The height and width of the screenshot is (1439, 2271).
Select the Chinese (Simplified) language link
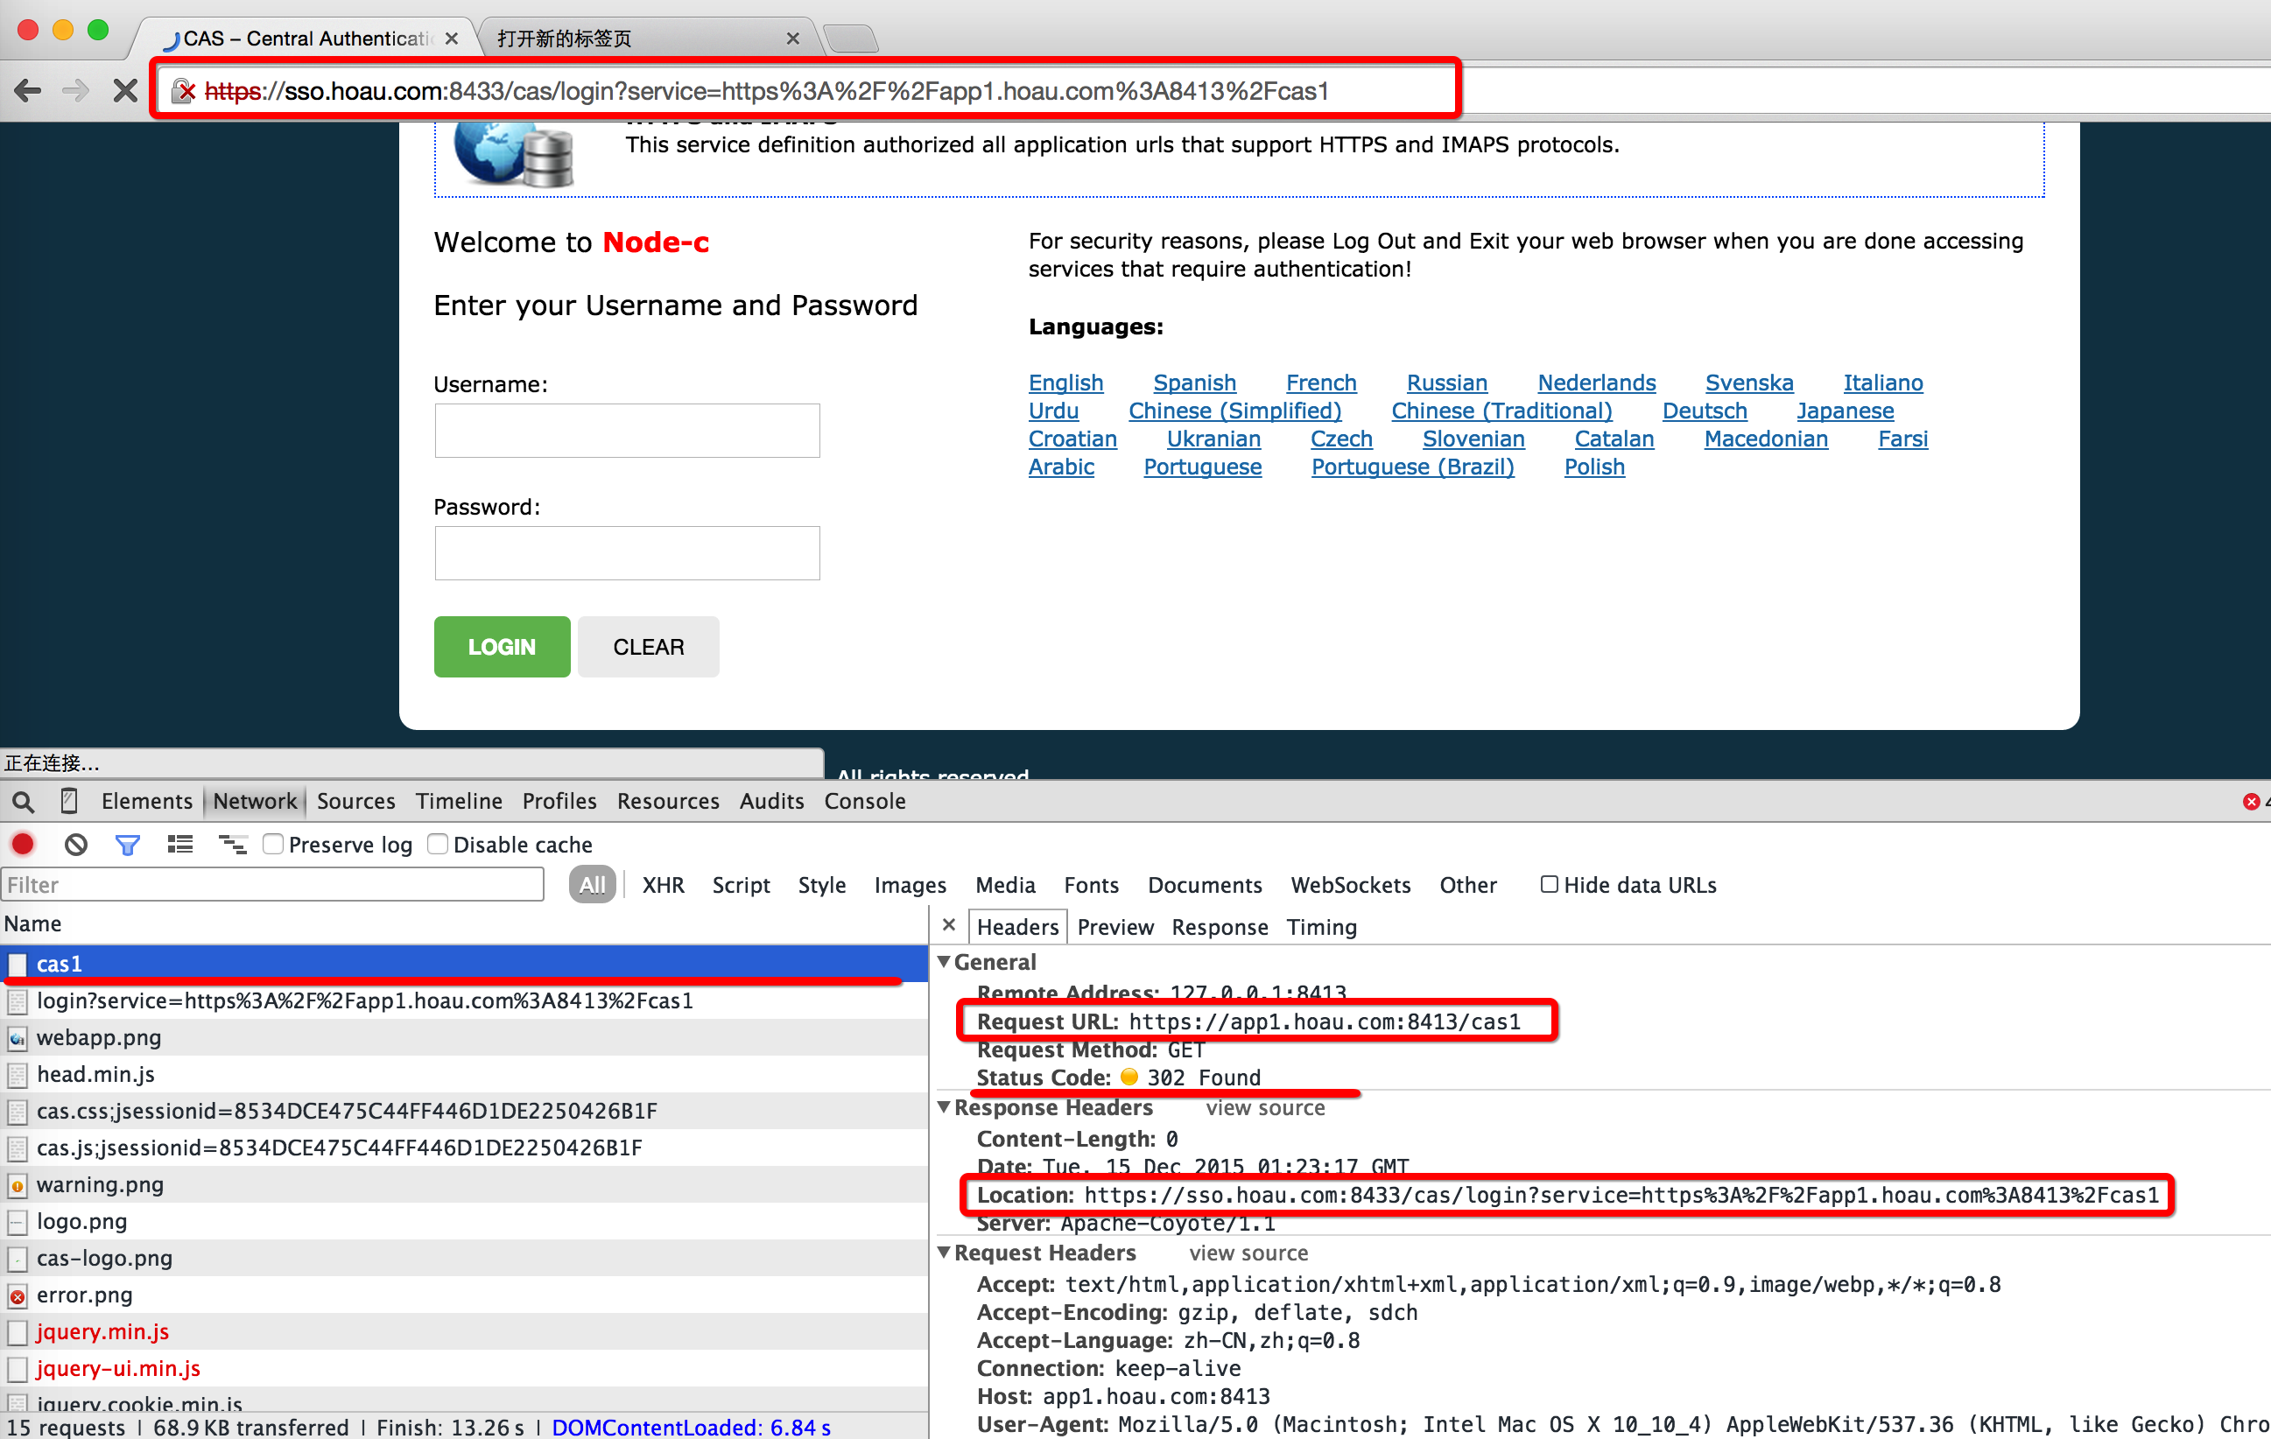[x=1234, y=411]
